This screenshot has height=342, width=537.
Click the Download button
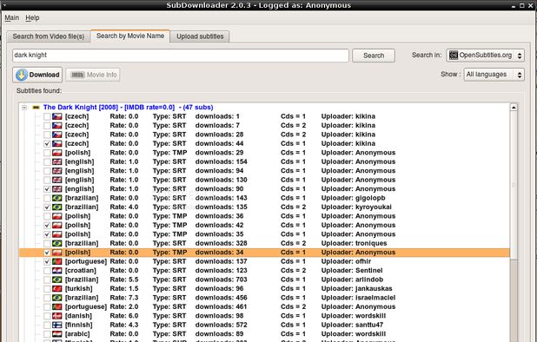point(37,75)
